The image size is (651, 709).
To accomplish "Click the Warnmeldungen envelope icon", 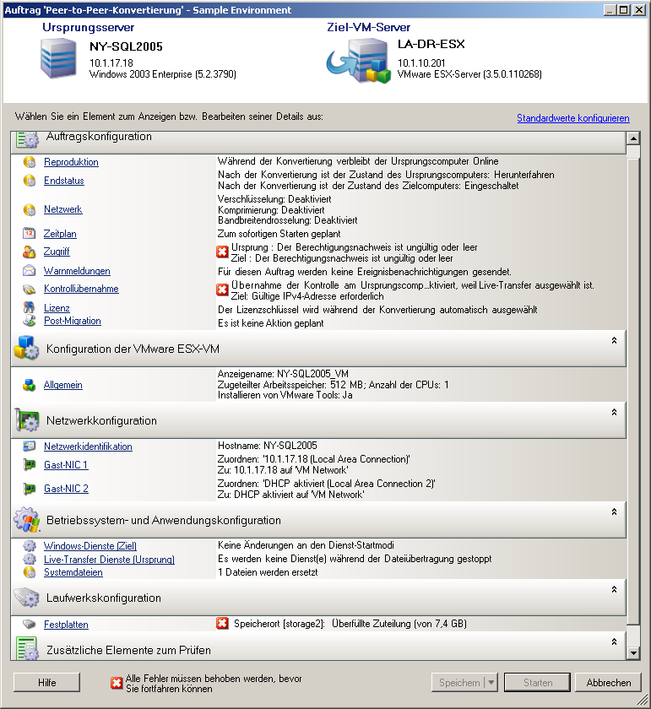I will point(30,271).
